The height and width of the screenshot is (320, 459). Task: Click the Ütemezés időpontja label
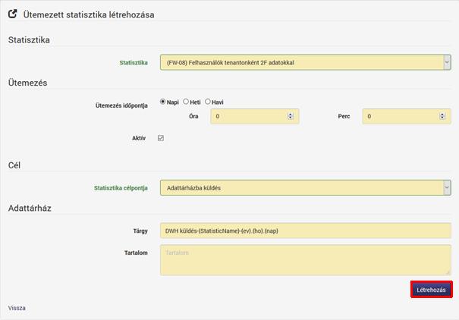(121, 105)
